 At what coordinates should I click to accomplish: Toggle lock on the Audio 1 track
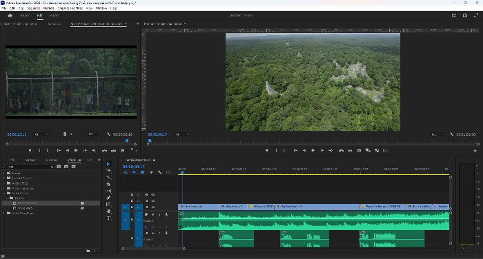click(x=132, y=219)
